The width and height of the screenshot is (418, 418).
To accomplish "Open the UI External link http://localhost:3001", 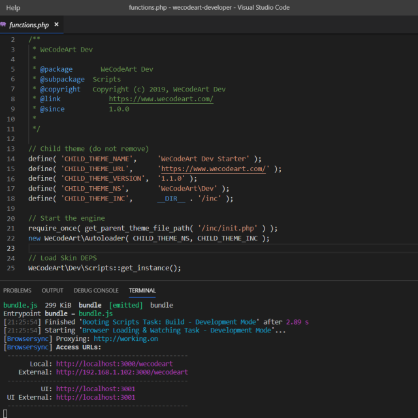I will [x=95, y=397].
